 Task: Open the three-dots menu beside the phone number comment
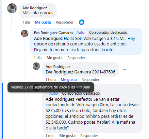125,69
